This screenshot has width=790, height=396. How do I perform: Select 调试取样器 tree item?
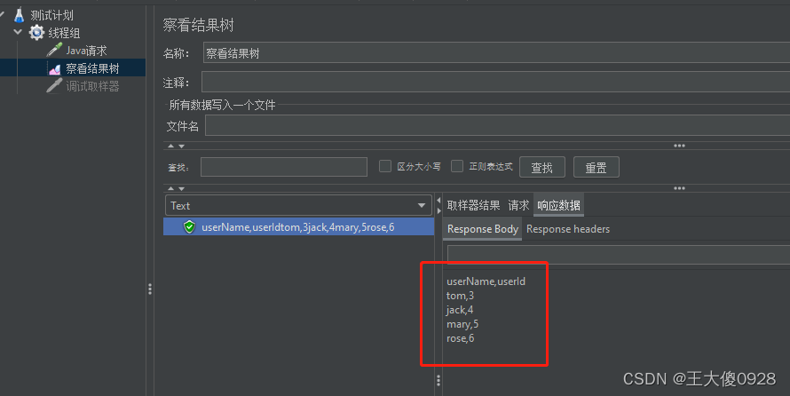click(x=92, y=86)
